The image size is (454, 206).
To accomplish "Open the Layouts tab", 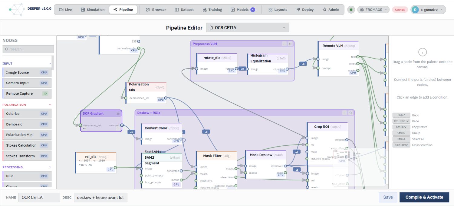I will [278, 10].
